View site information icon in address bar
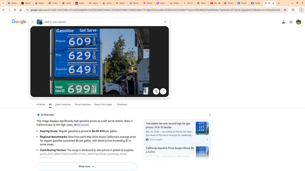Image resolution: width=305 pixels, height=171 pixels. tap(27, 10)
